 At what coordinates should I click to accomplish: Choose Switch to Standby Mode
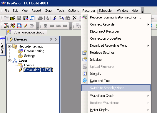coord(116,88)
